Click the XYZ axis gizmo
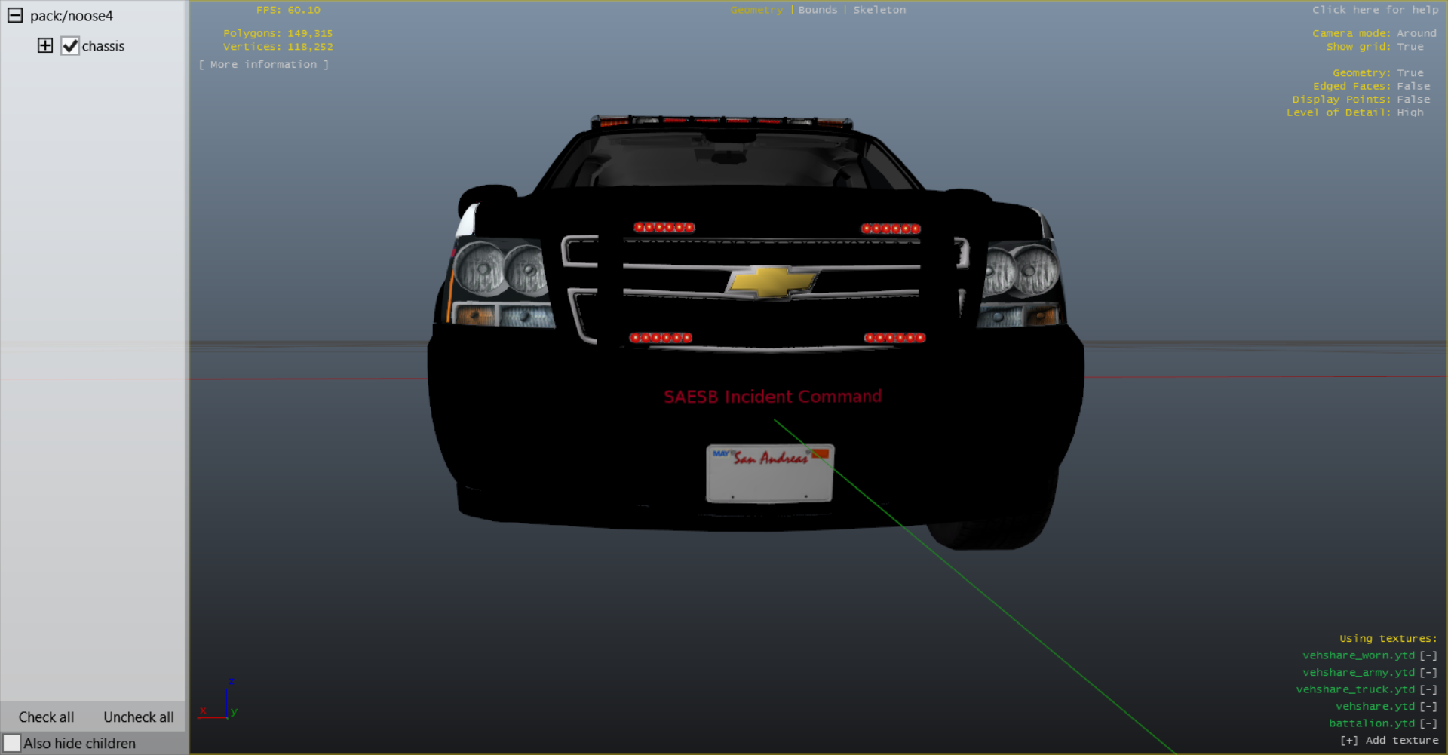The width and height of the screenshot is (1448, 755). (x=219, y=700)
